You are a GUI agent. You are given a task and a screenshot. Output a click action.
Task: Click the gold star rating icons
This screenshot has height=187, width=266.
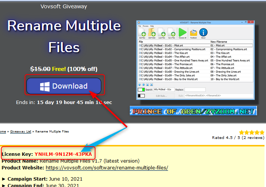tap(252, 132)
